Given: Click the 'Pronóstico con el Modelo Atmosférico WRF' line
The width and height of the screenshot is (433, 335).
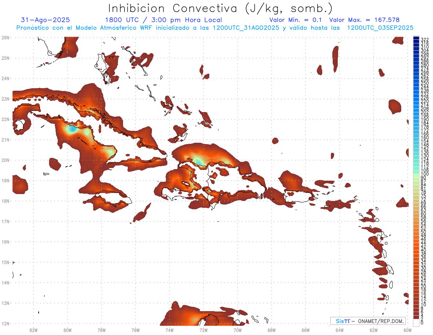Looking at the screenshot, I should (x=215, y=28).
